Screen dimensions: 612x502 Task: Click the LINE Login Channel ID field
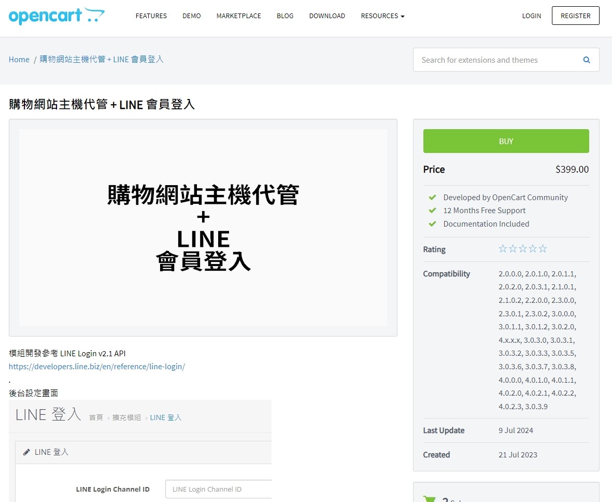tap(219, 489)
